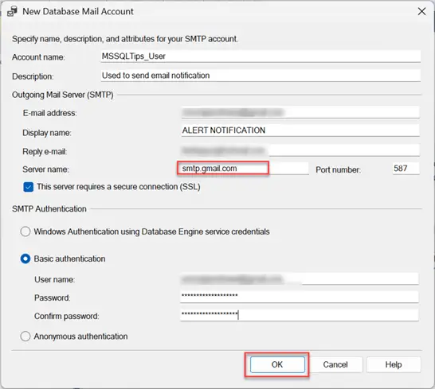Click the 'SMTP Authentication' heading
This screenshot has height=389, width=435.
[x=49, y=209]
